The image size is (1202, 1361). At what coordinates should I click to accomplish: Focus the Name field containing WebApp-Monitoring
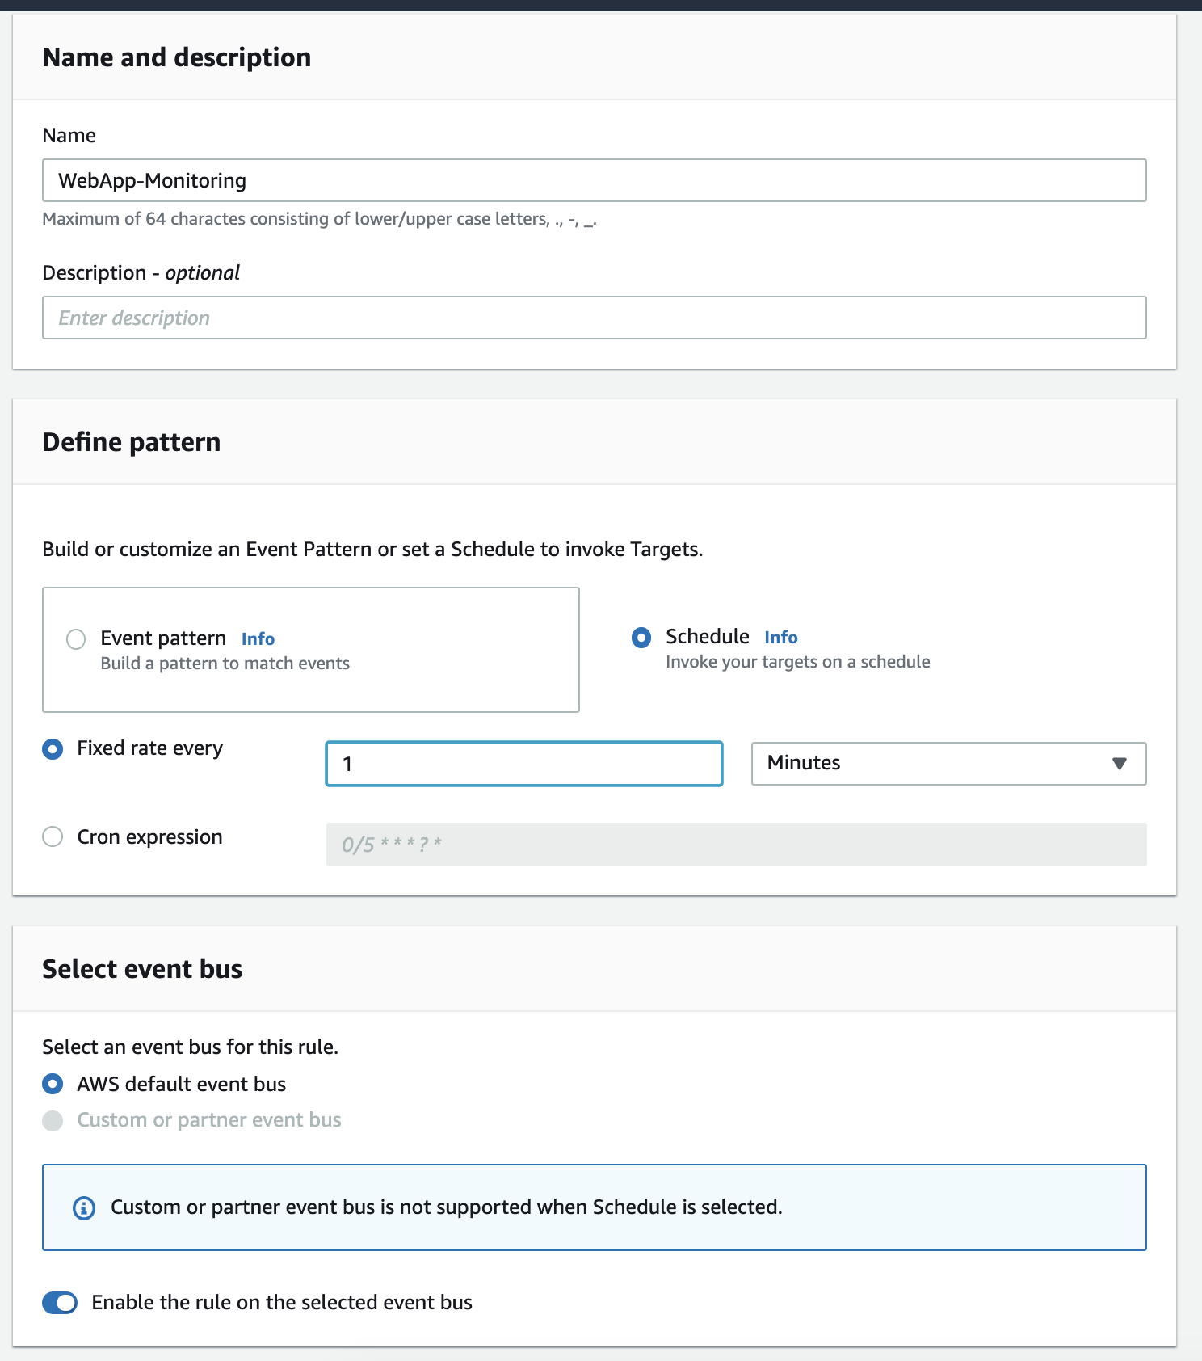(x=594, y=180)
